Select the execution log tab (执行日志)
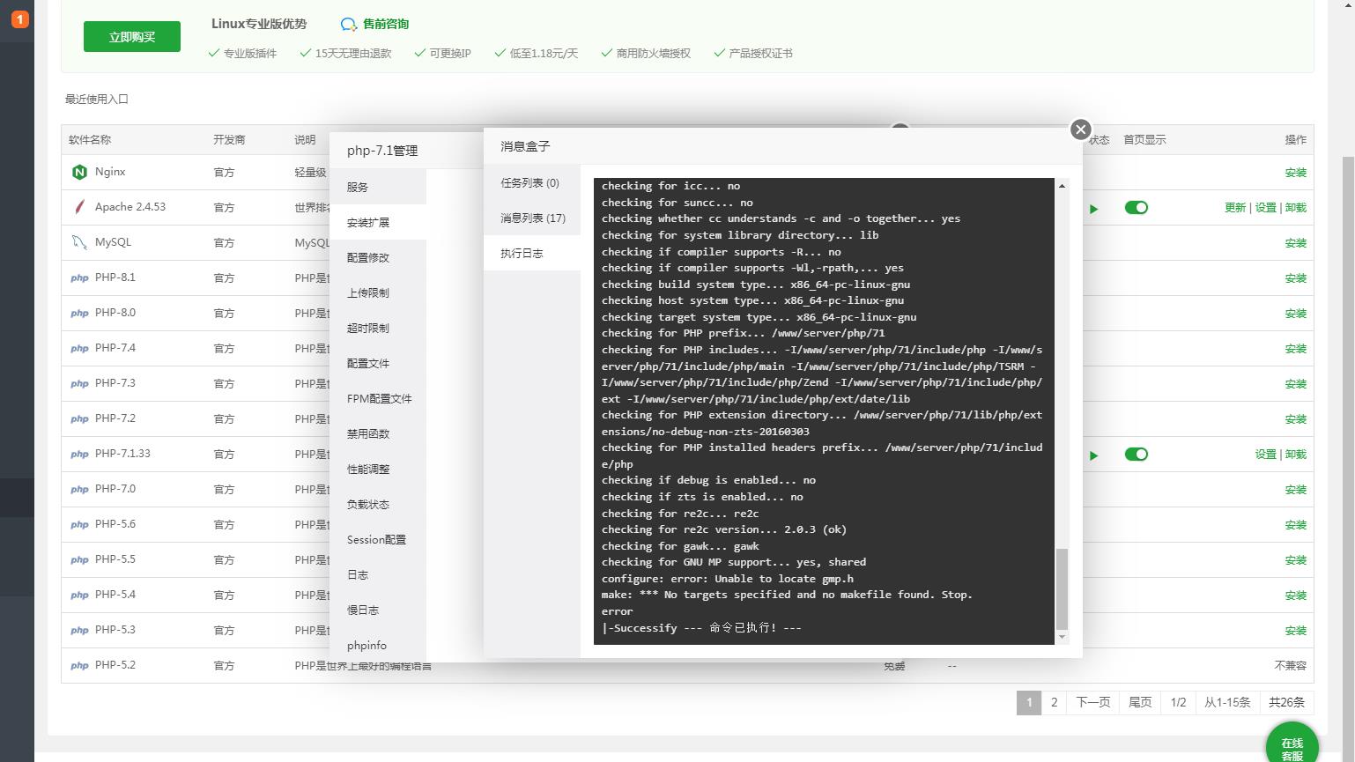The width and height of the screenshot is (1355, 762). (532, 253)
